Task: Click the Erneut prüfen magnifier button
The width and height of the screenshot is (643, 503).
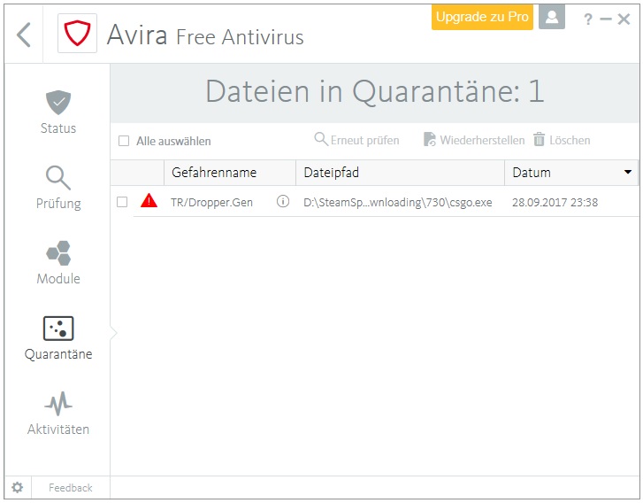Action: pos(356,140)
